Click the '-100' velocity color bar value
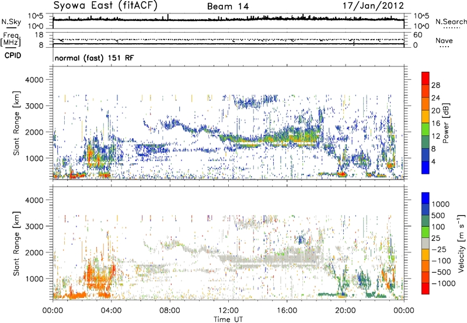This screenshot has width=467, height=323. pyautogui.click(x=441, y=261)
